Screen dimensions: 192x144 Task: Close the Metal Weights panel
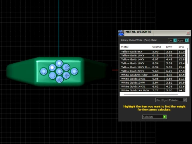click(188, 33)
